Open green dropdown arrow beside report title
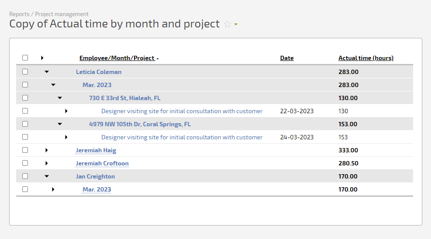Screen dimensions: 431x239 click(236, 24)
